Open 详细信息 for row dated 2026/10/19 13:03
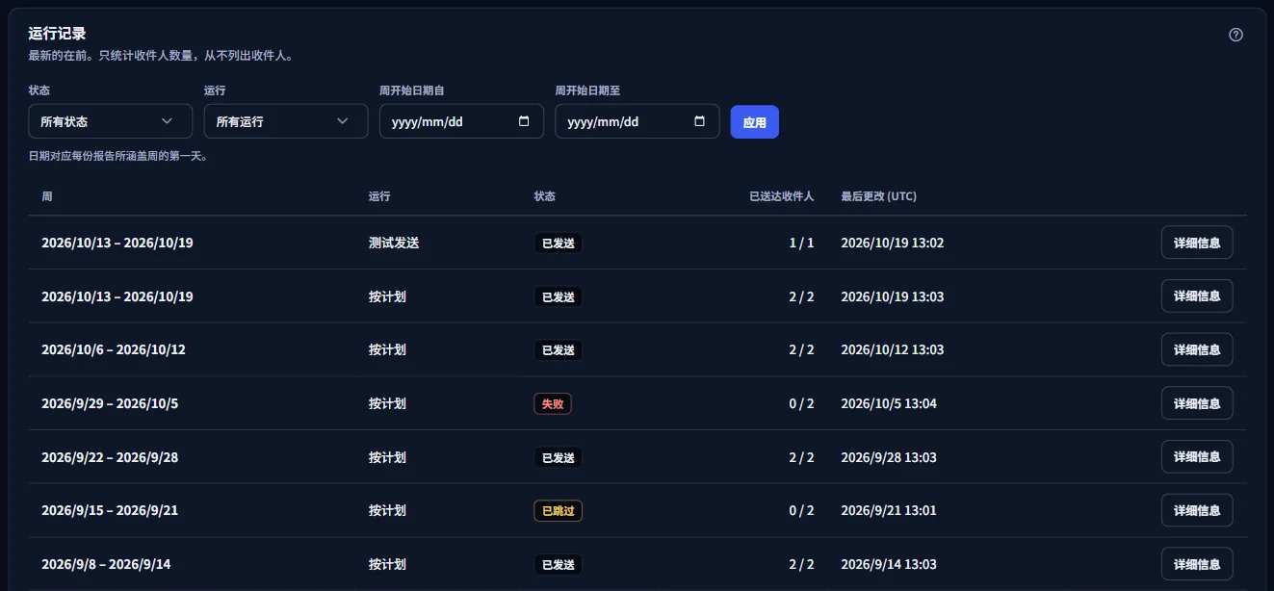The height and width of the screenshot is (591, 1274). pos(1197,296)
